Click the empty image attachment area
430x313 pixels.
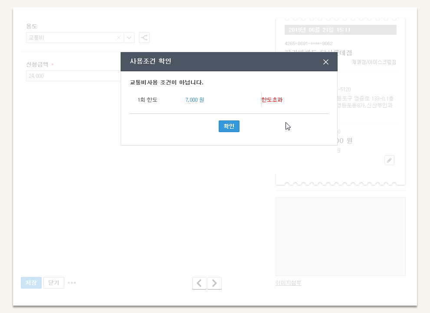click(x=340, y=236)
